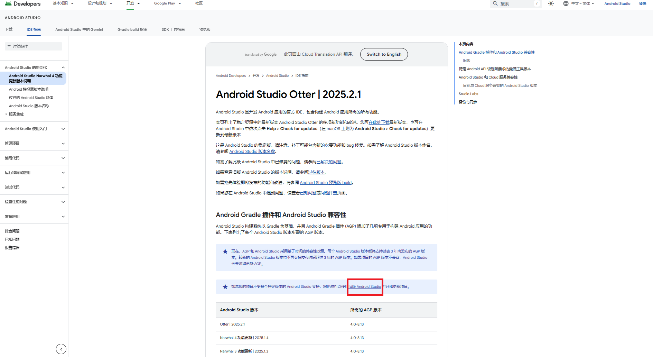Open 排查问题 in the sidebar
The height and width of the screenshot is (357, 653).
coord(12,231)
